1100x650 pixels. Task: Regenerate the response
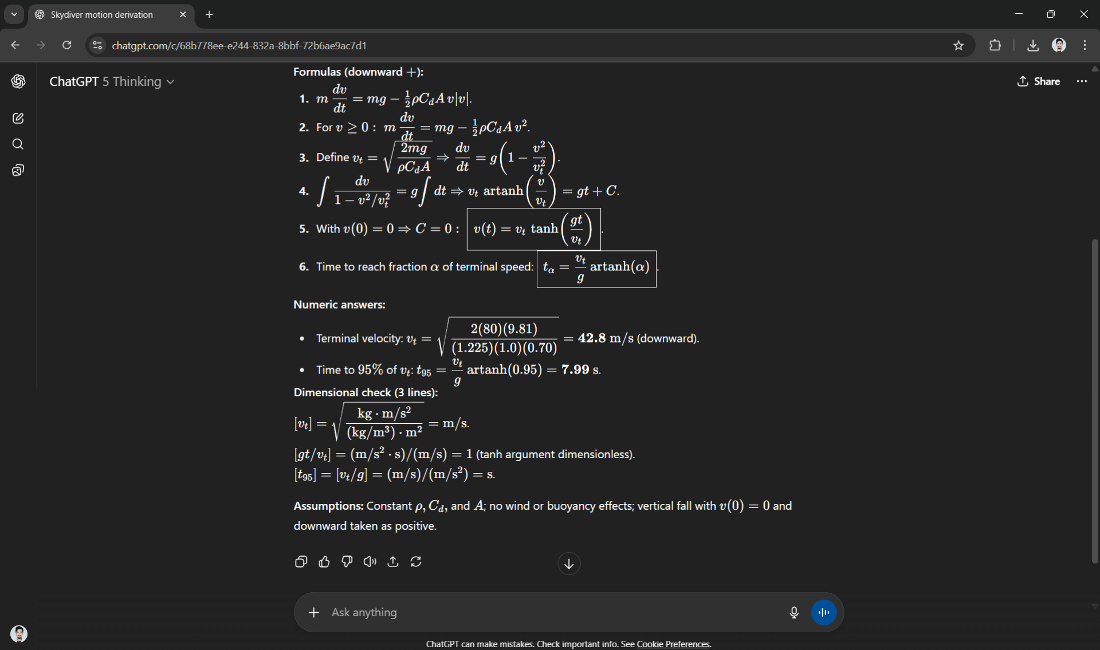416,562
